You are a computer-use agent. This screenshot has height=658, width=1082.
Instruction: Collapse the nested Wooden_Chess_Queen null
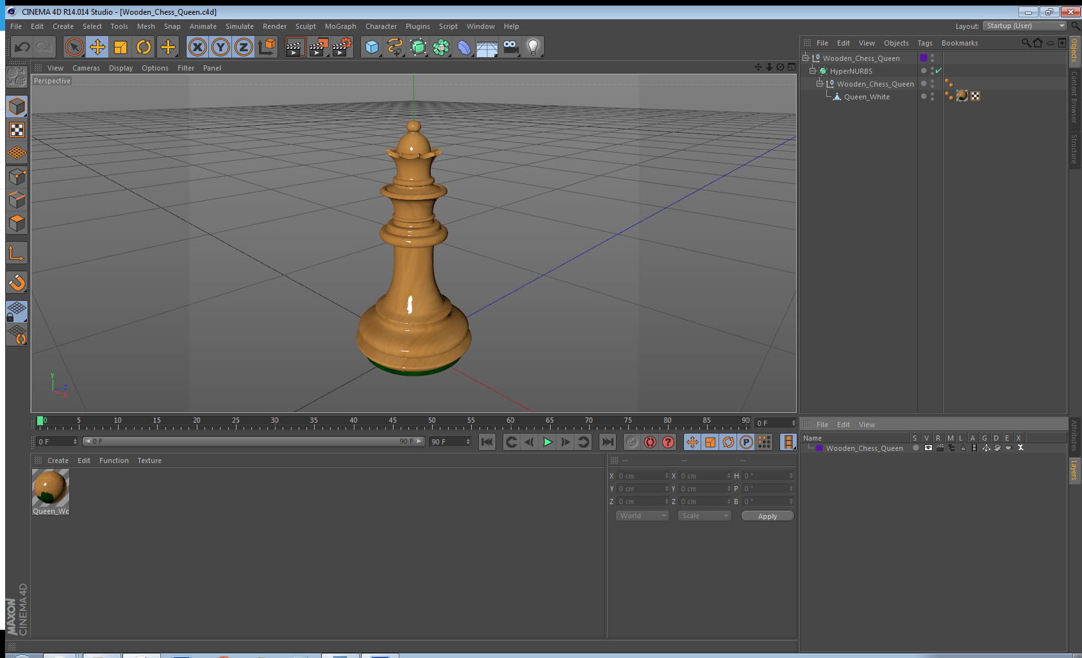point(820,83)
